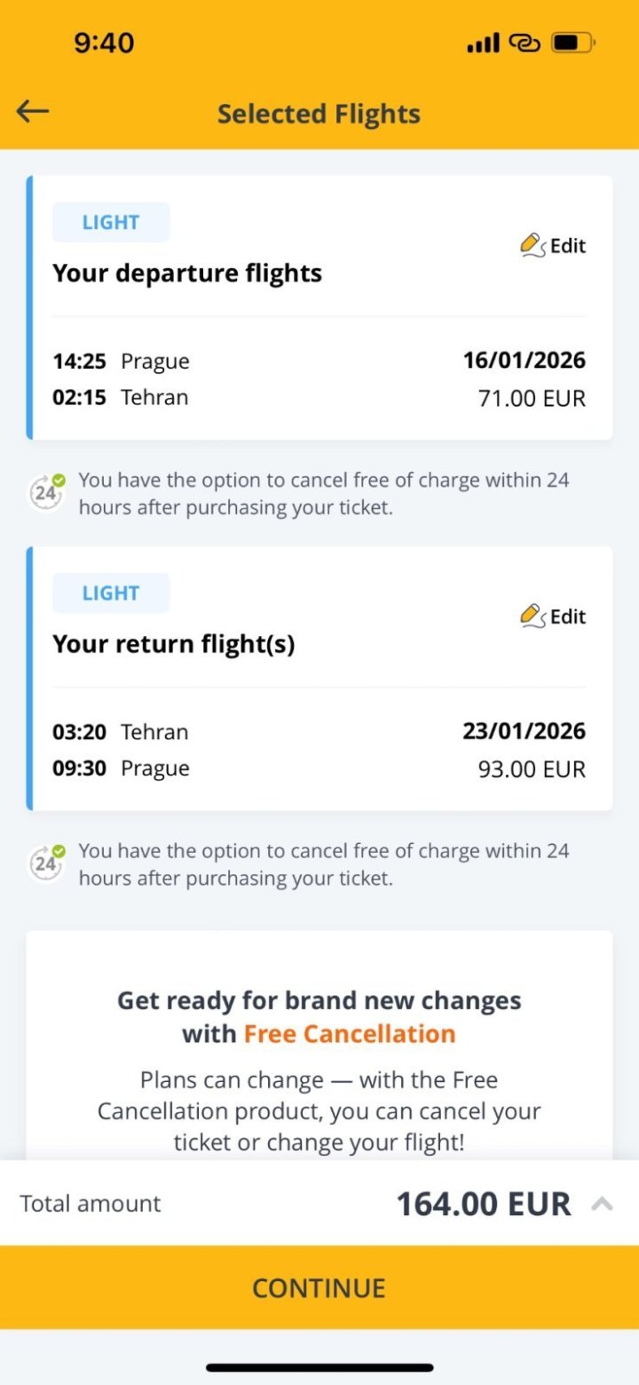Tap the back arrow in the header

pos(33,111)
